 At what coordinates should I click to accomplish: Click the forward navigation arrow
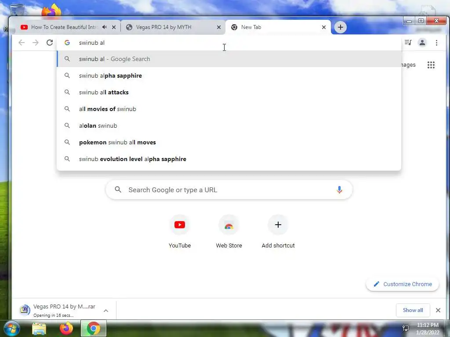pos(35,43)
